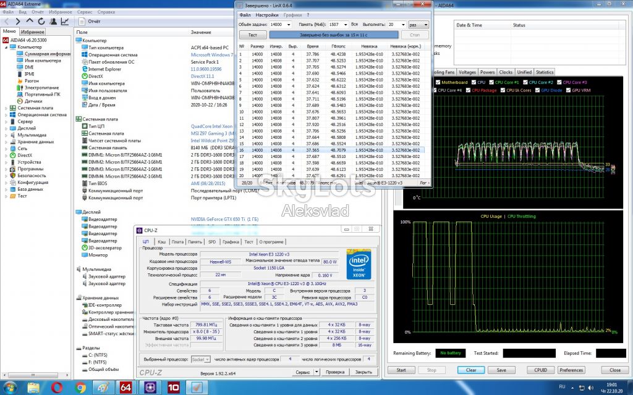Screen dimensions: 633x395
Task: Click LinX progress bar Завершено без ошибок
Action: pyautogui.click(x=333, y=35)
